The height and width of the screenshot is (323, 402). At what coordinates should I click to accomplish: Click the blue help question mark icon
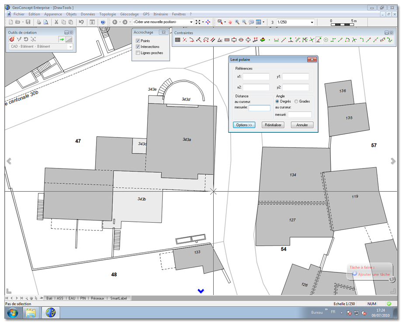coord(103,22)
